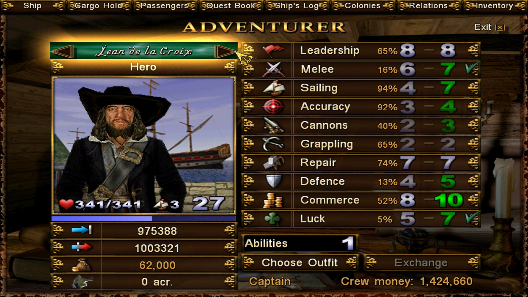The height and width of the screenshot is (297, 528).
Task: Toggle the green checkmark on Melee
Action: pos(472,68)
